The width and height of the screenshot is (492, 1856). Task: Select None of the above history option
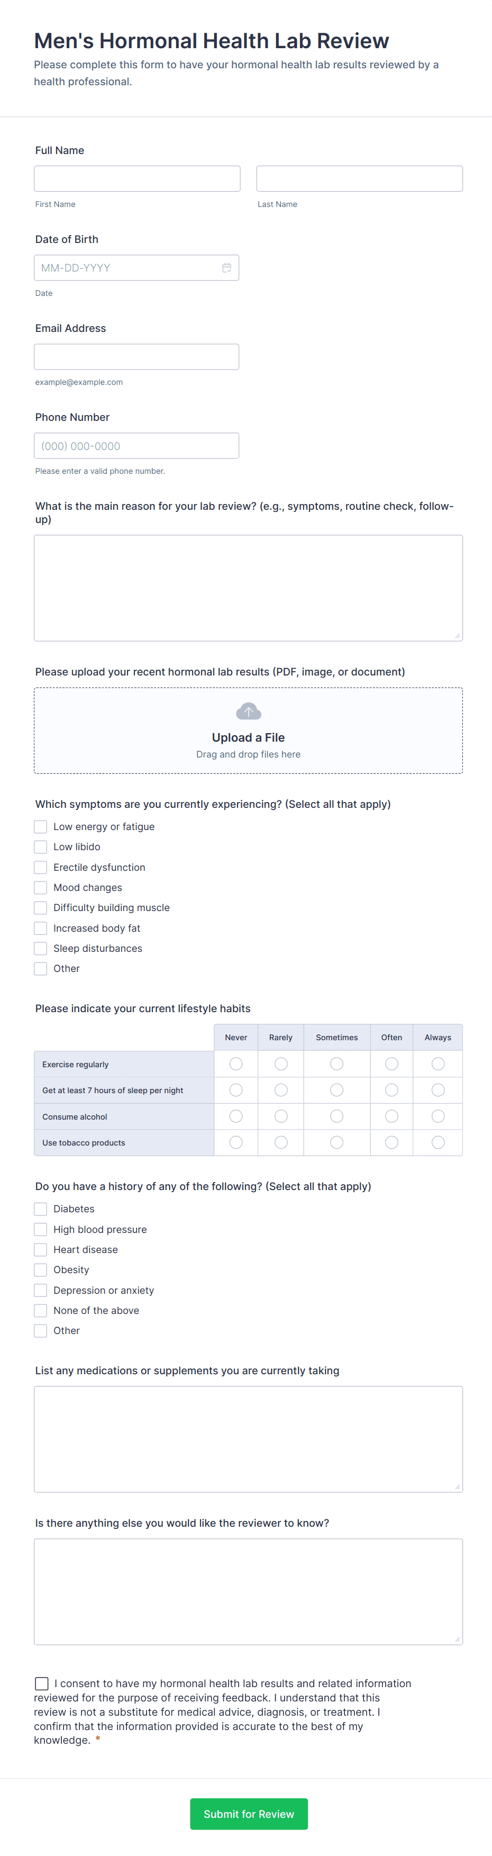[40, 1310]
